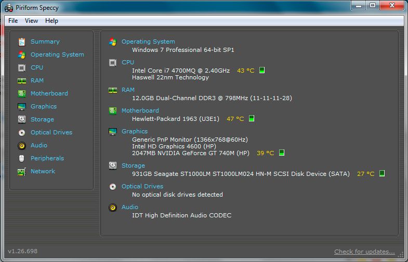Click the CPU chip icon in sidebar

click(x=22, y=68)
